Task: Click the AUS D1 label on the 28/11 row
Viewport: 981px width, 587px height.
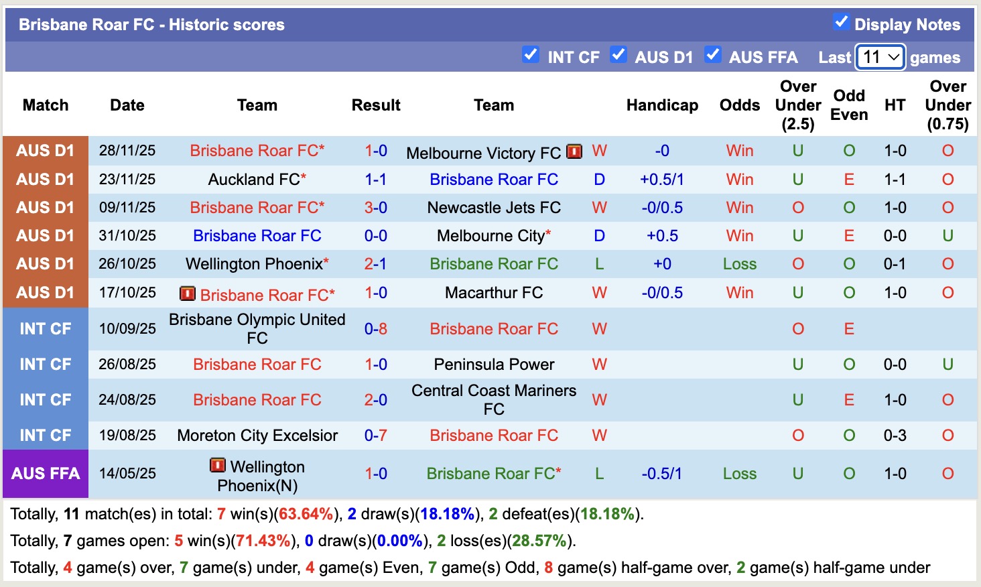Action: 45,151
